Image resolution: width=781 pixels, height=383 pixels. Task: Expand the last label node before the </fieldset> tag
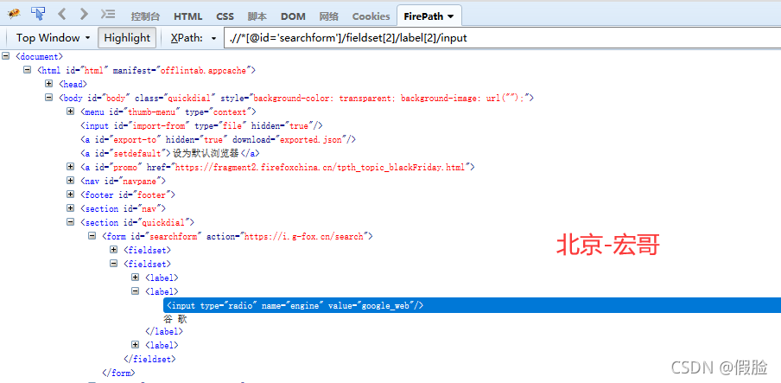(x=135, y=345)
